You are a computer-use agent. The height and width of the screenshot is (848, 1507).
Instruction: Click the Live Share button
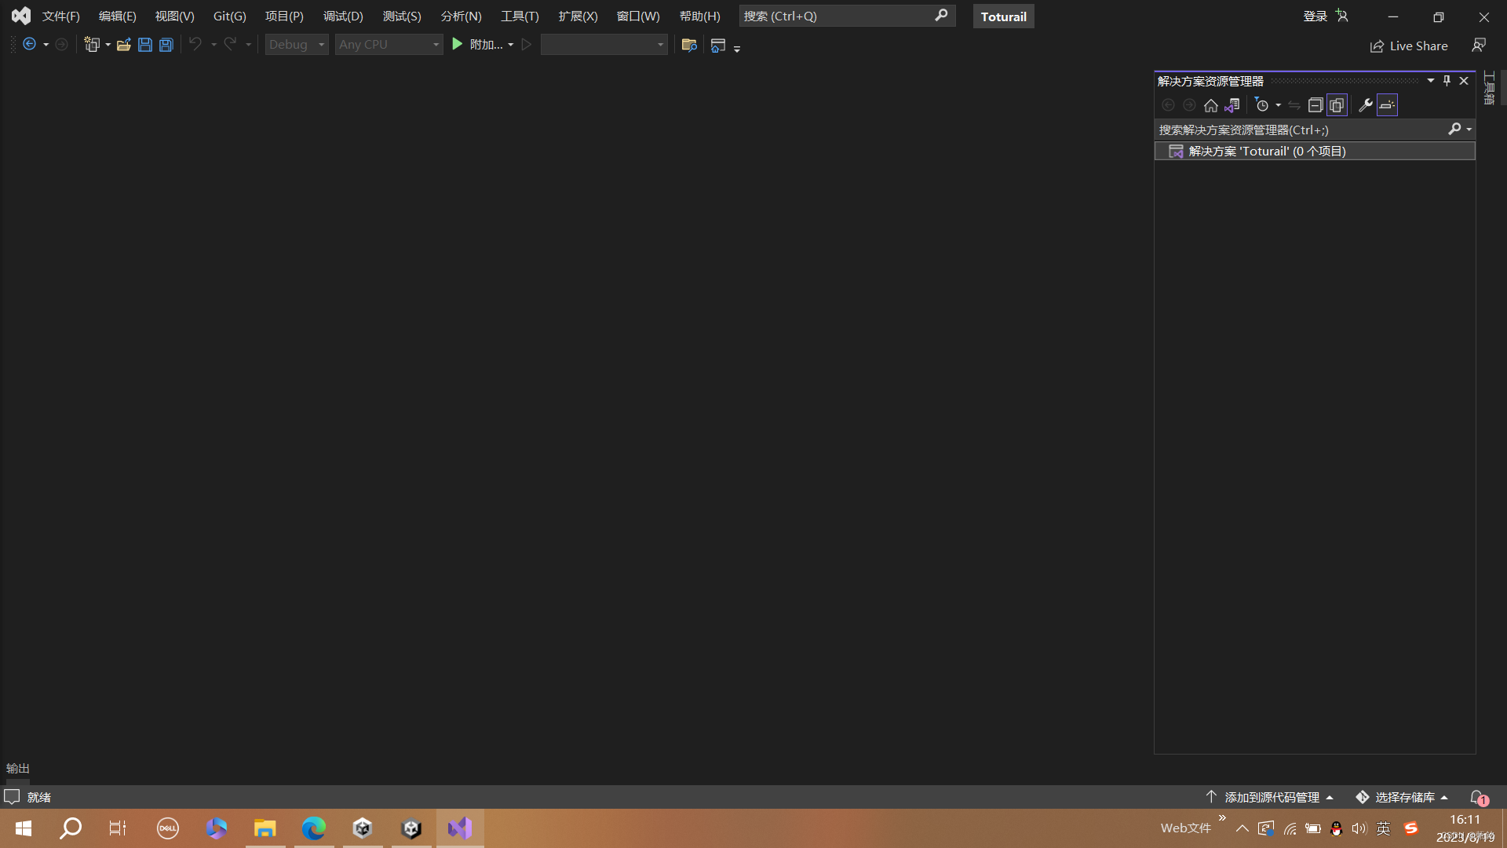[1410, 46]
